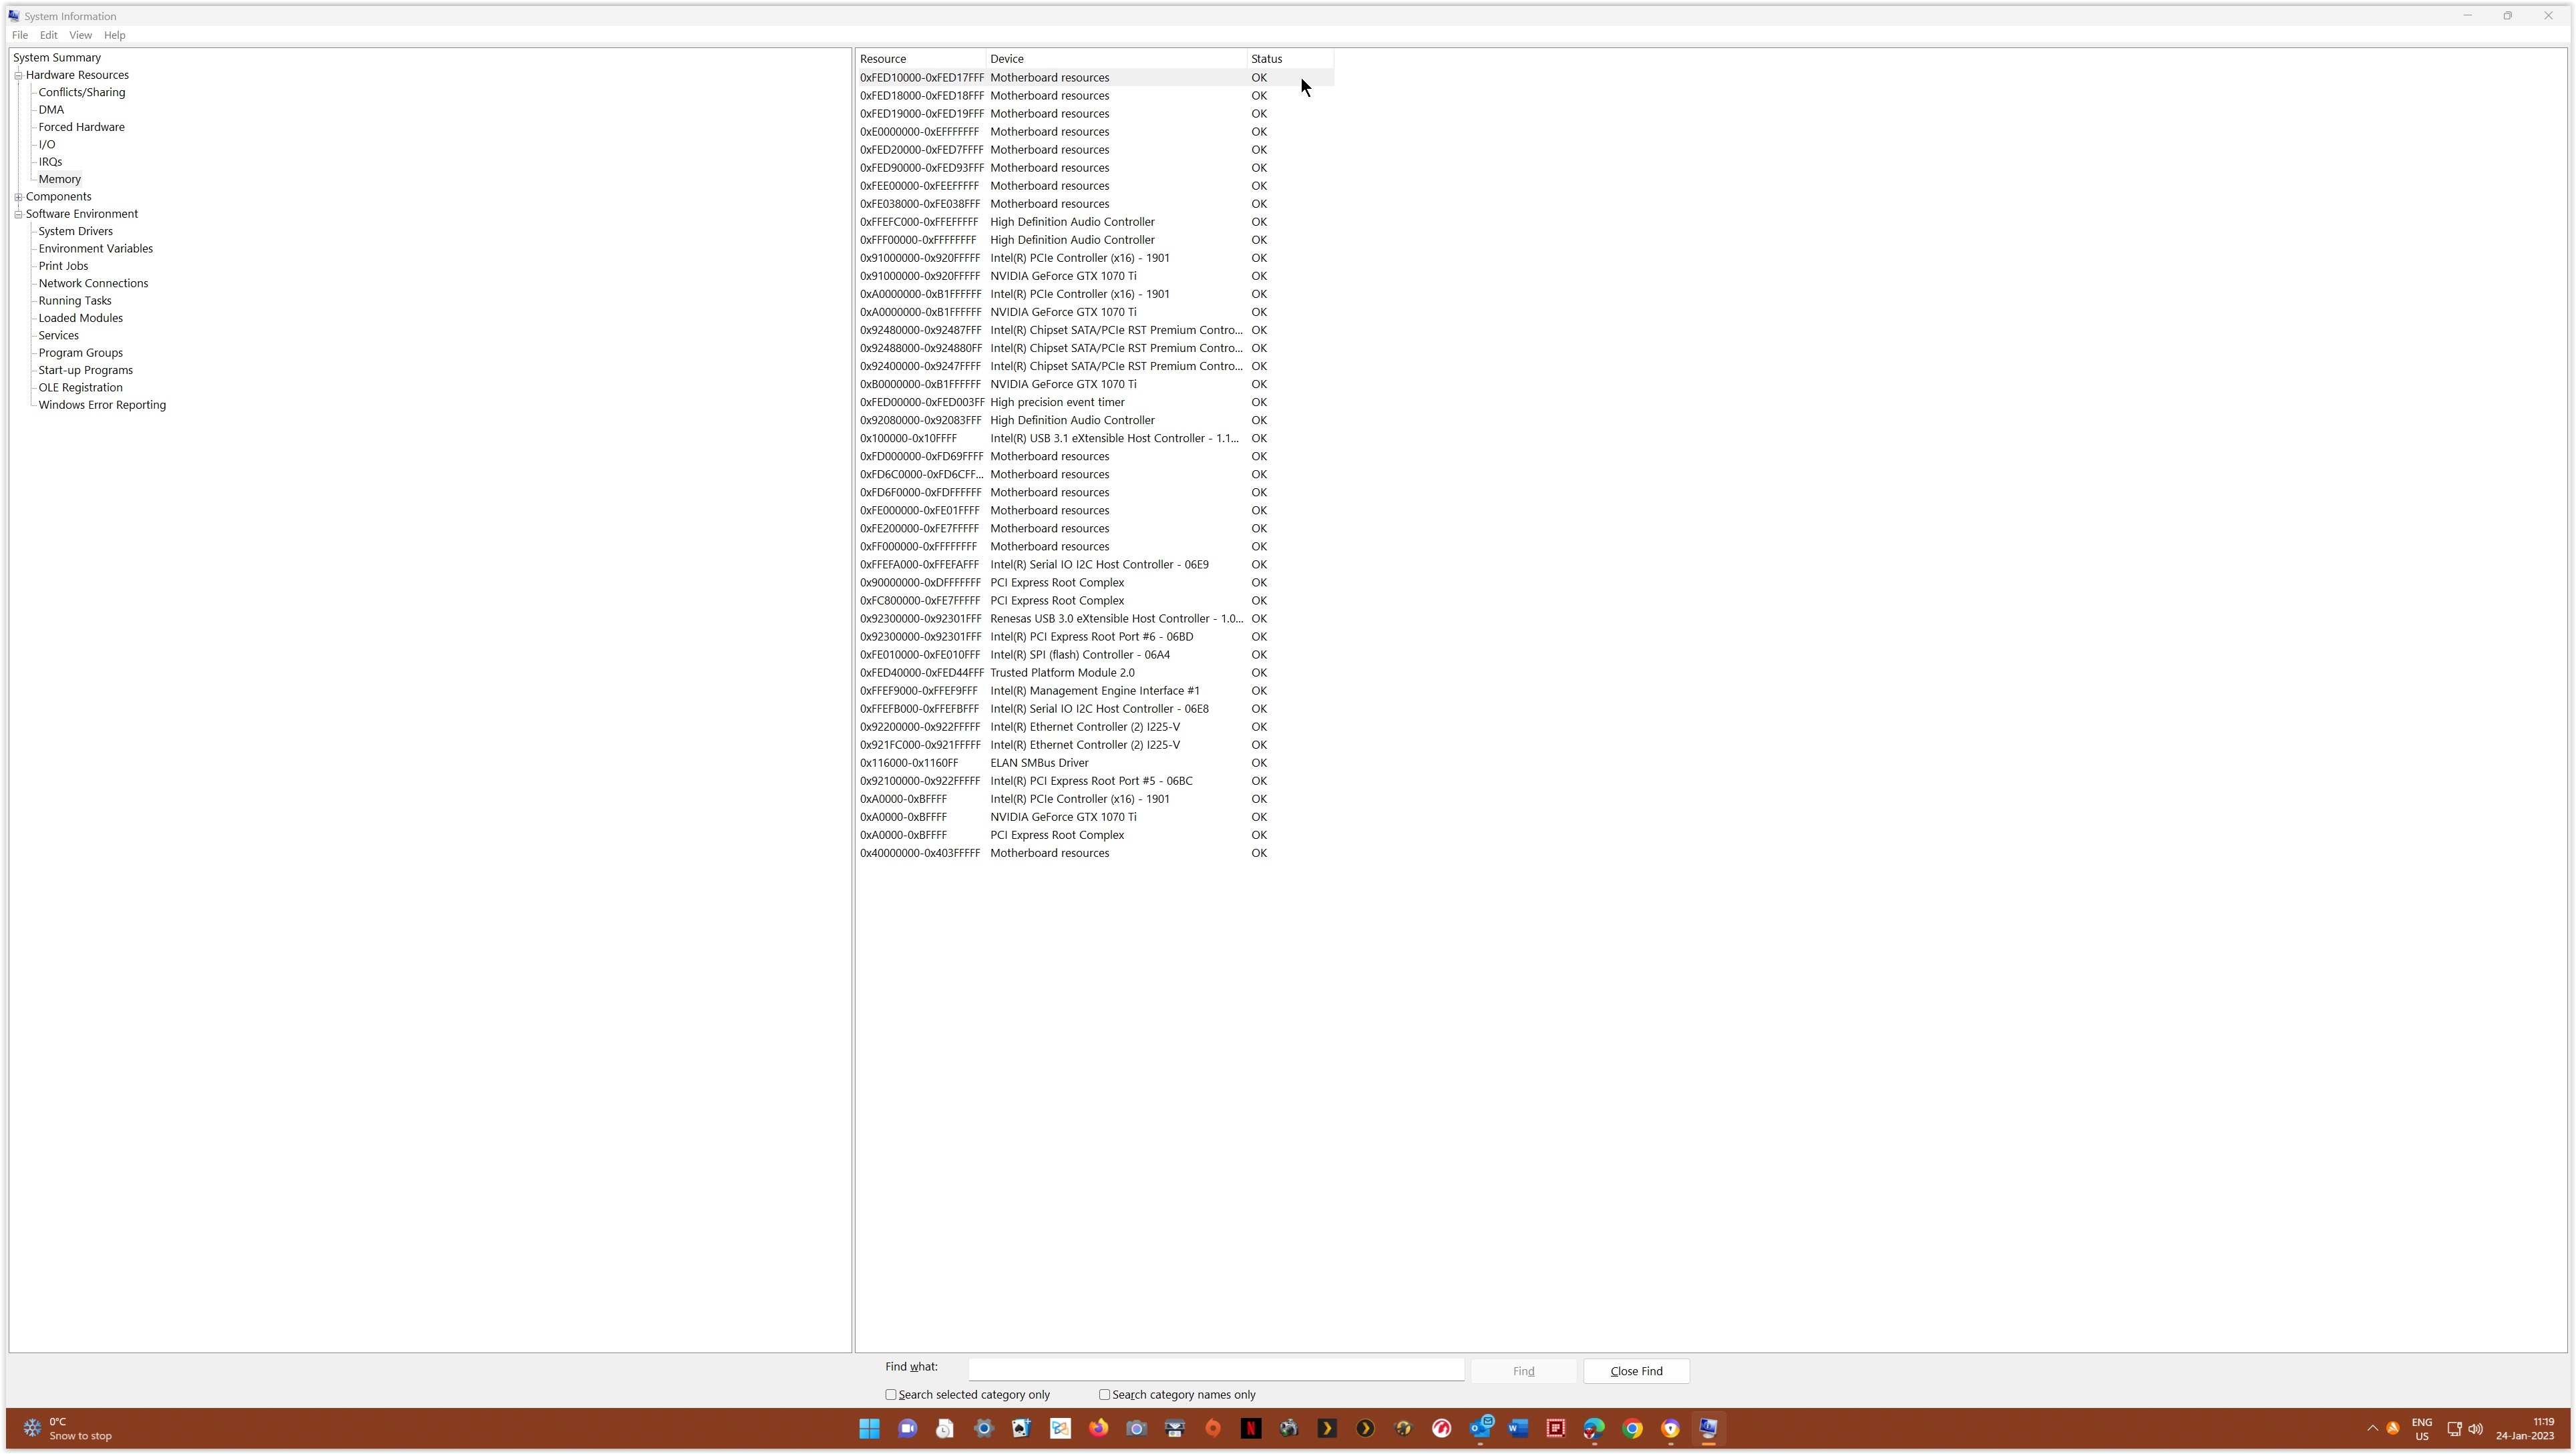Launch Netflix from the taskbar
2576x1454 pixels.
pos(1250,1428)
